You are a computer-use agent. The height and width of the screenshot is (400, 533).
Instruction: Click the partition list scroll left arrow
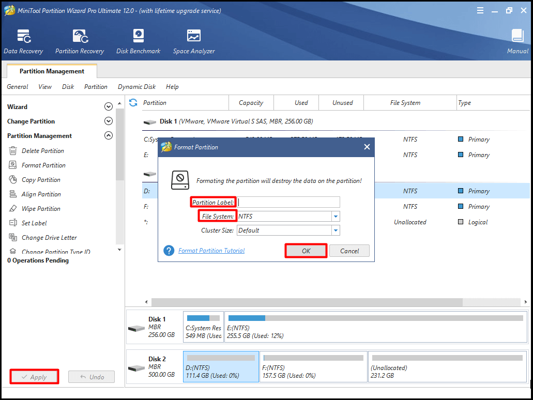click(x=146, y=302)
